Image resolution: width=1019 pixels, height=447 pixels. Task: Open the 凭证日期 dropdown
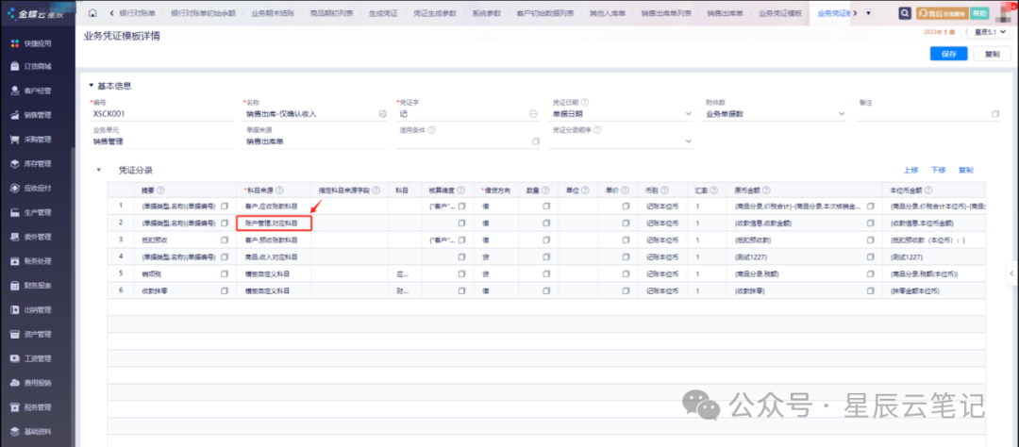[688, 114]
